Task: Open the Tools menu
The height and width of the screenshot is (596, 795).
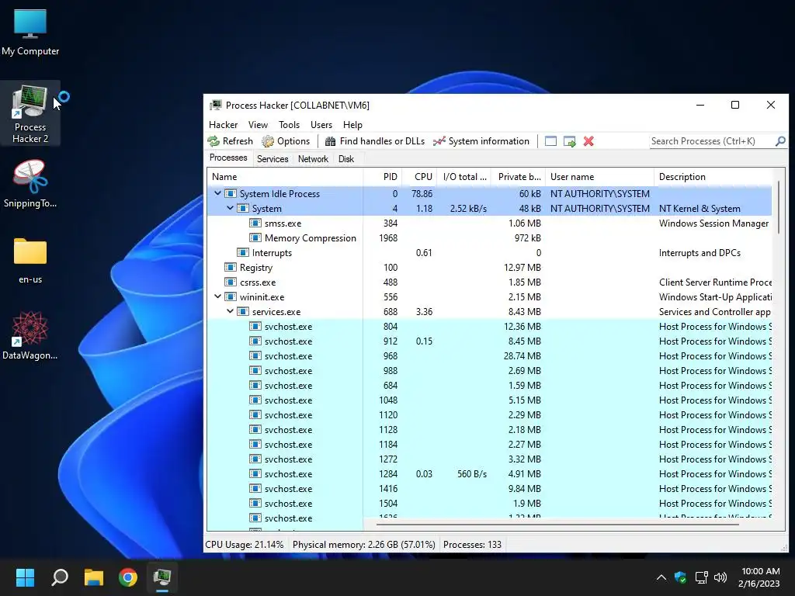Action: (x=289, y=125)
